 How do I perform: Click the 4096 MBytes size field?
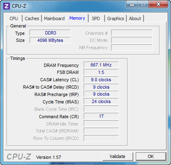pos(50,40)
